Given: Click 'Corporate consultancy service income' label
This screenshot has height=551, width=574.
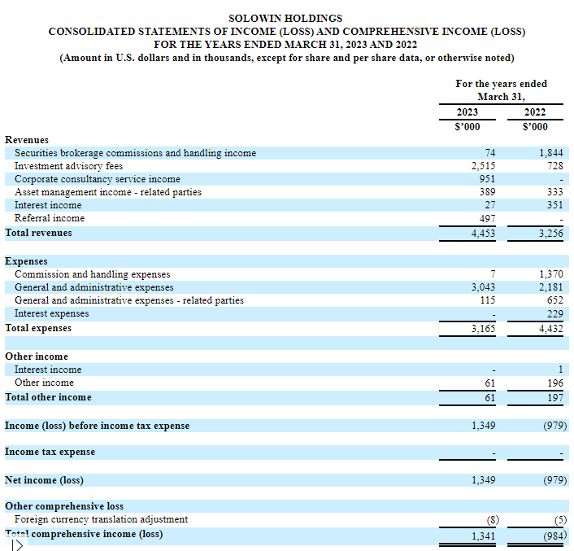Looking at the screenshot, I should [x=98, y=180].
